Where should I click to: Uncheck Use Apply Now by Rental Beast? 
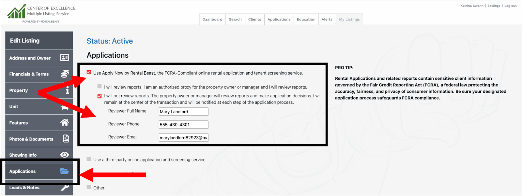click(x=89, y=73)
